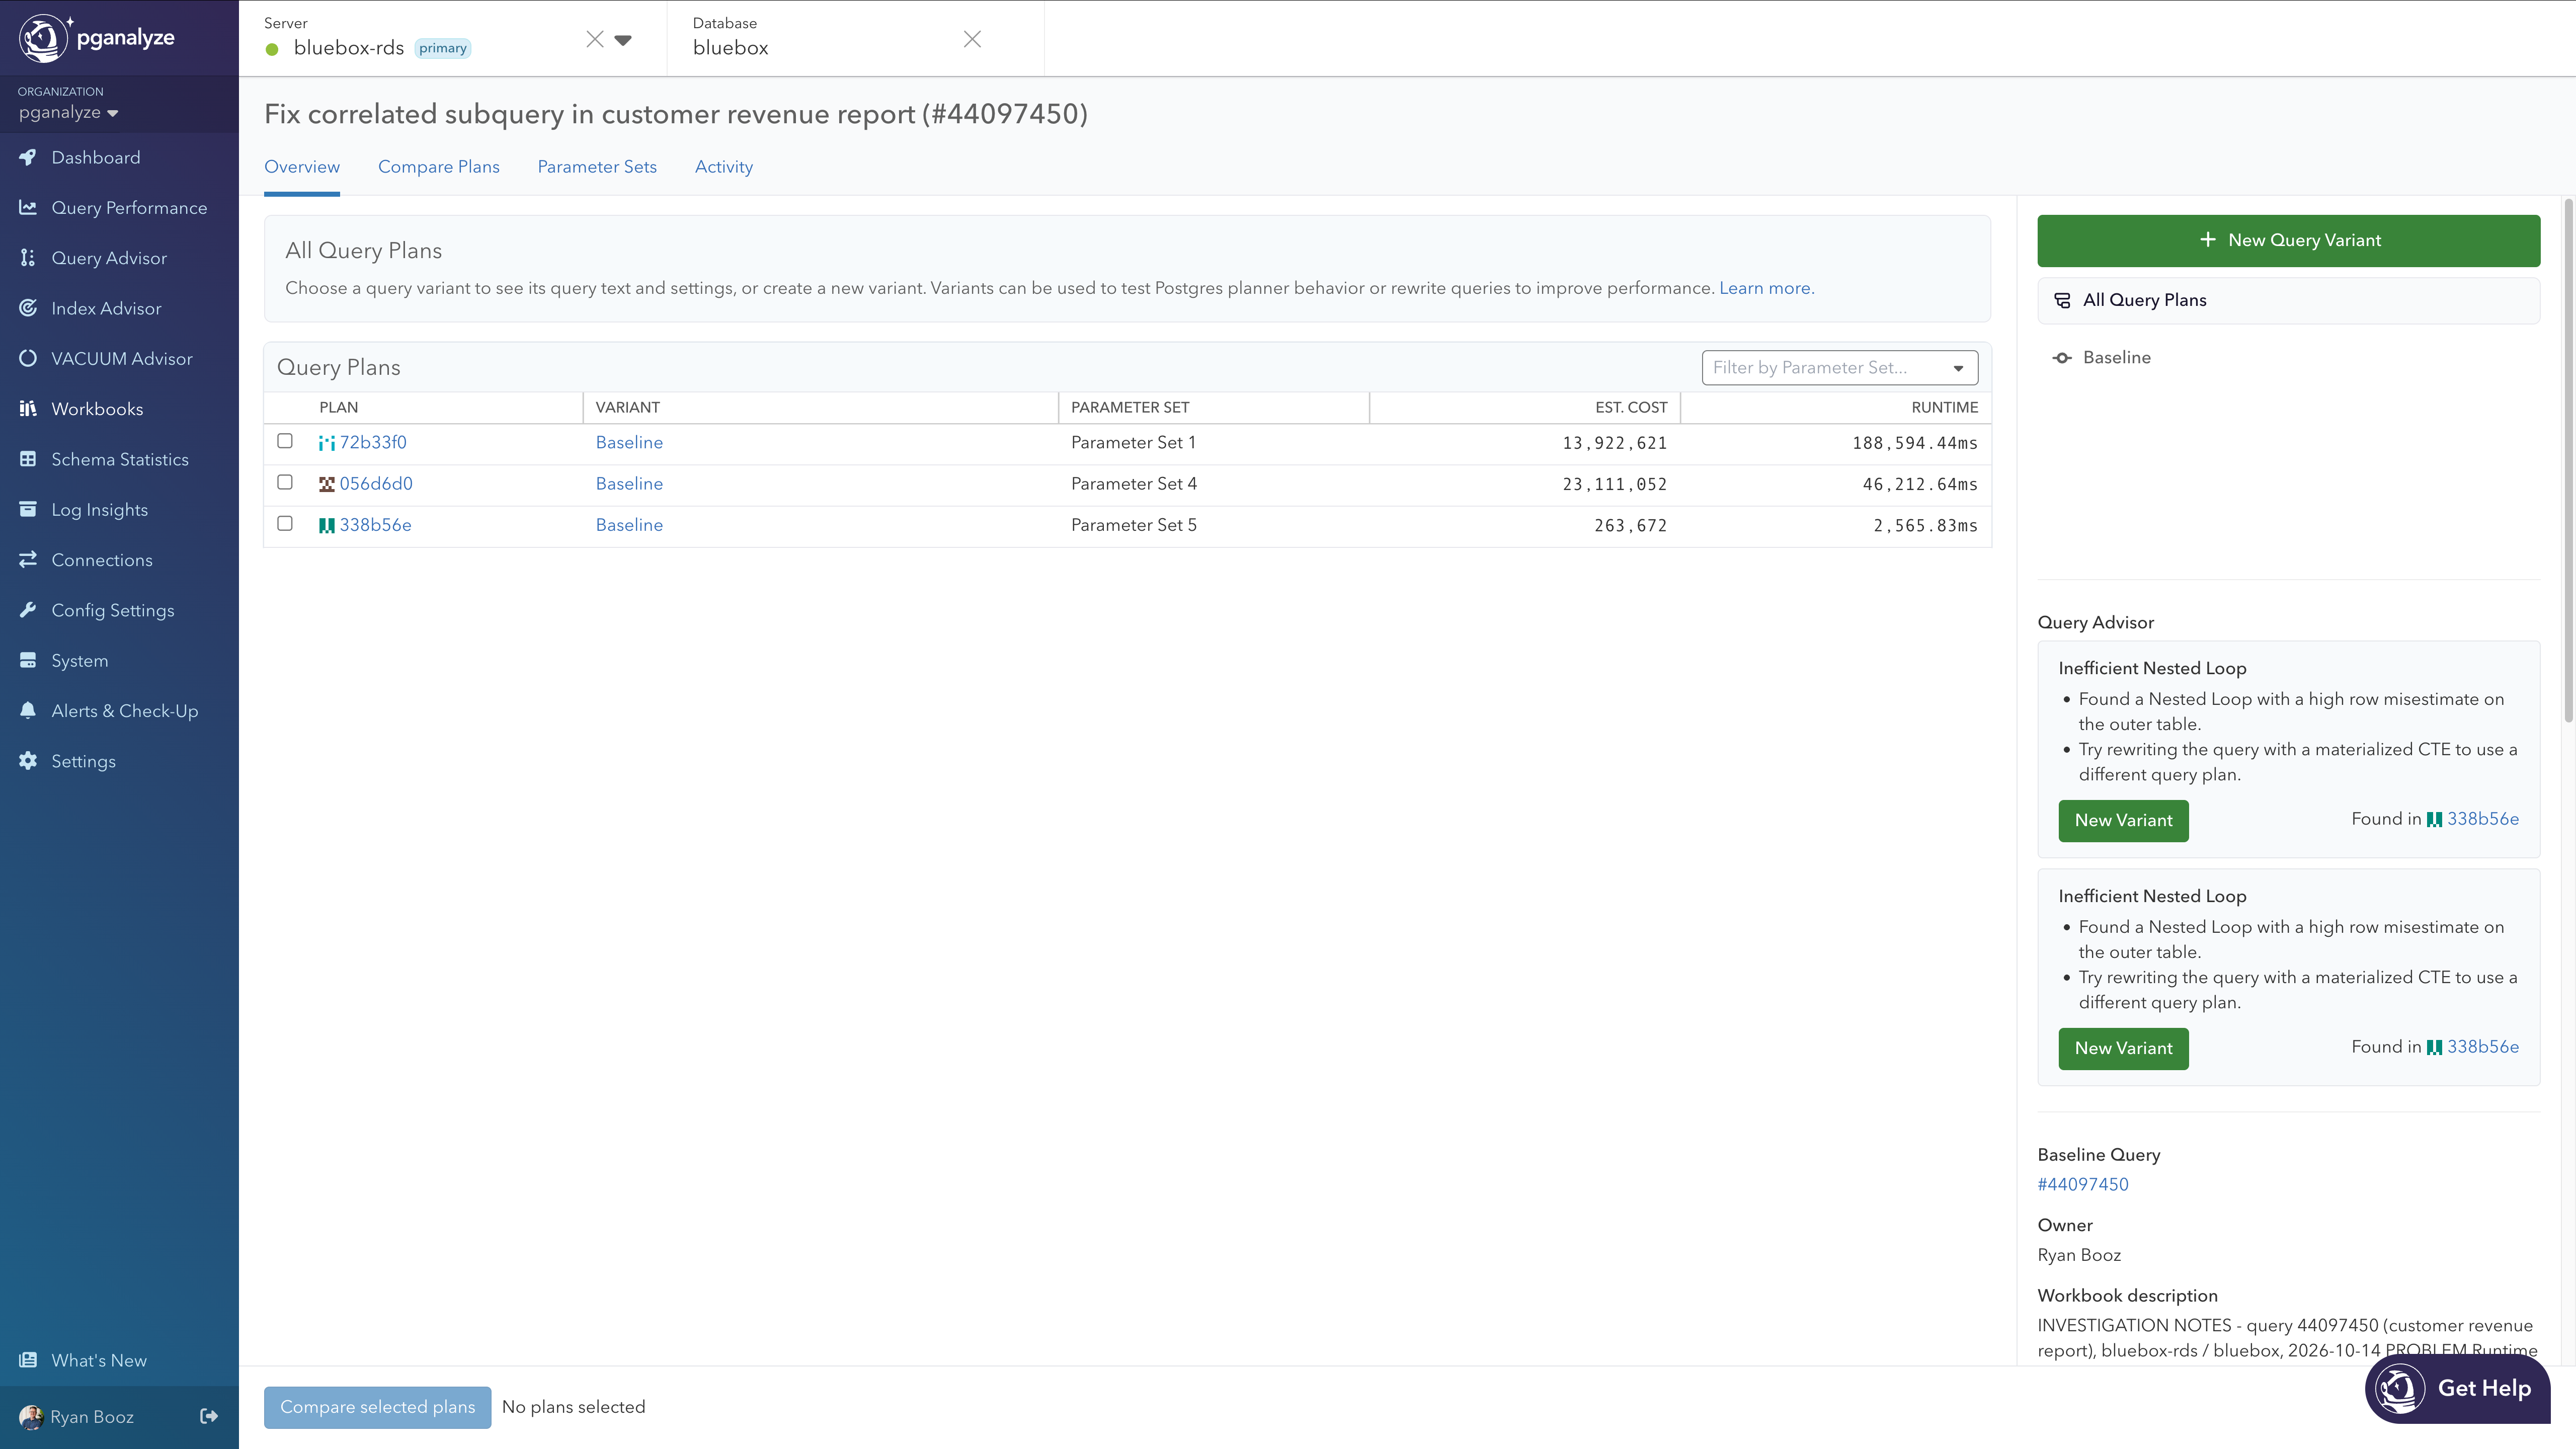The image size is (2576, 1449).
Task: Click the Log Insights archive icon
Action: (x=28, y=509)
